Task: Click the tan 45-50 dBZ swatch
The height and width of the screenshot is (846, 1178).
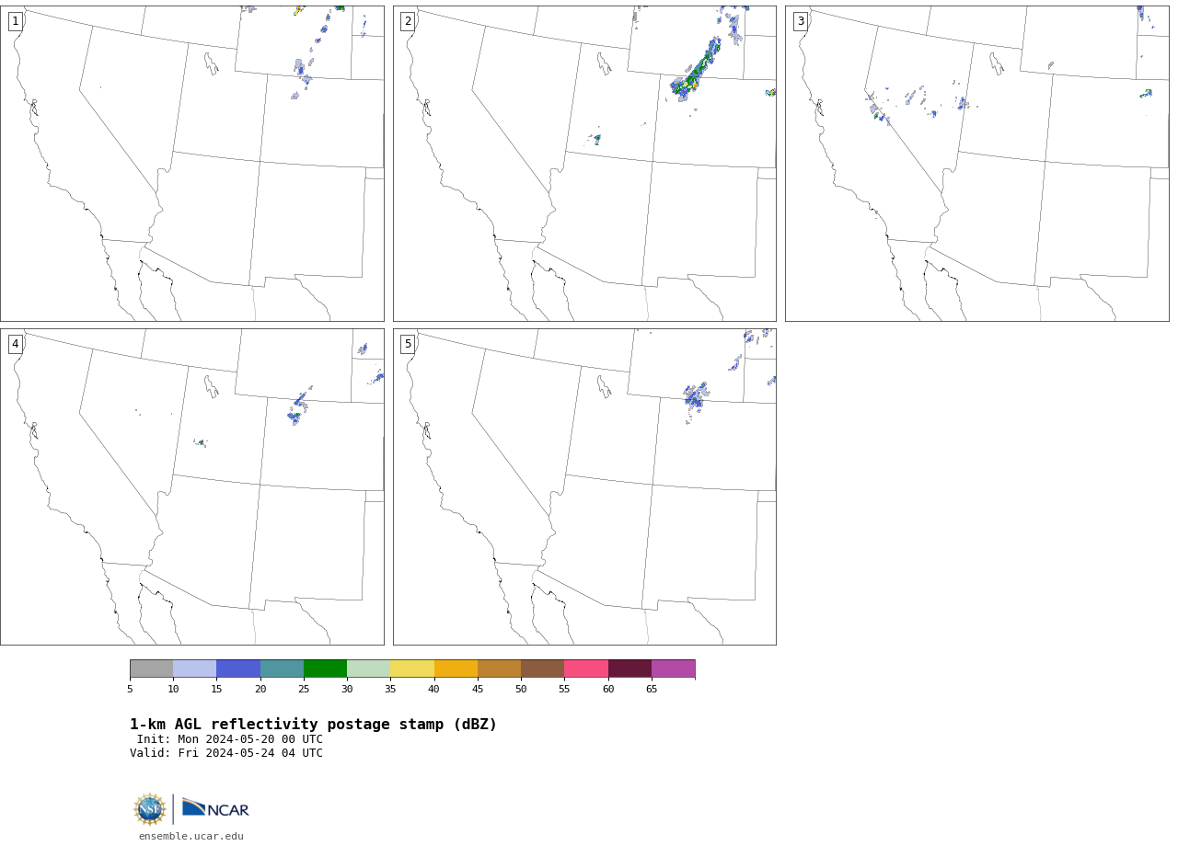Action: click(x=499, y=669)
